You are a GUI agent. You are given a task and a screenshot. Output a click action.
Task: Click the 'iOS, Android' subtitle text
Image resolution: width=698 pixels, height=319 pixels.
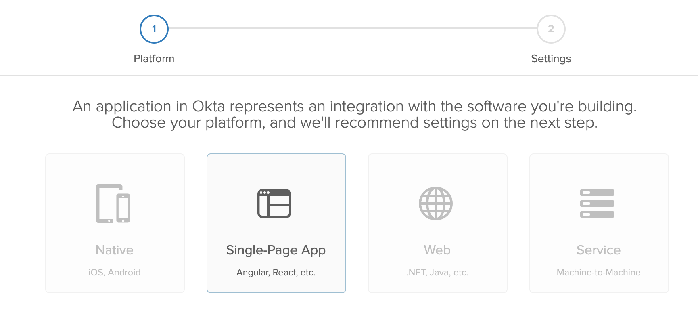click(x=115, y=273)
